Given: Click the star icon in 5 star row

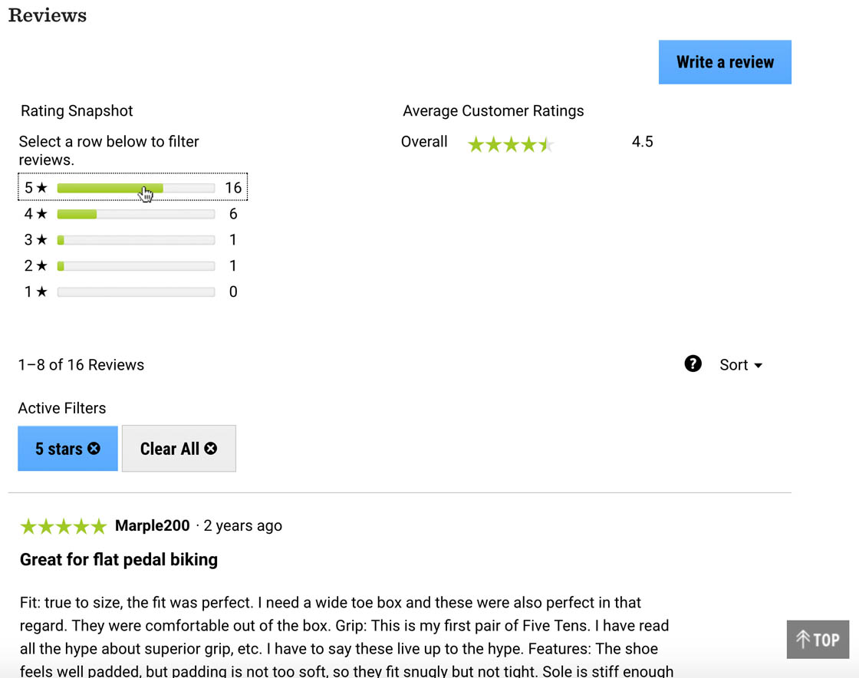Looking at the screenshot, I should (41, 188).
